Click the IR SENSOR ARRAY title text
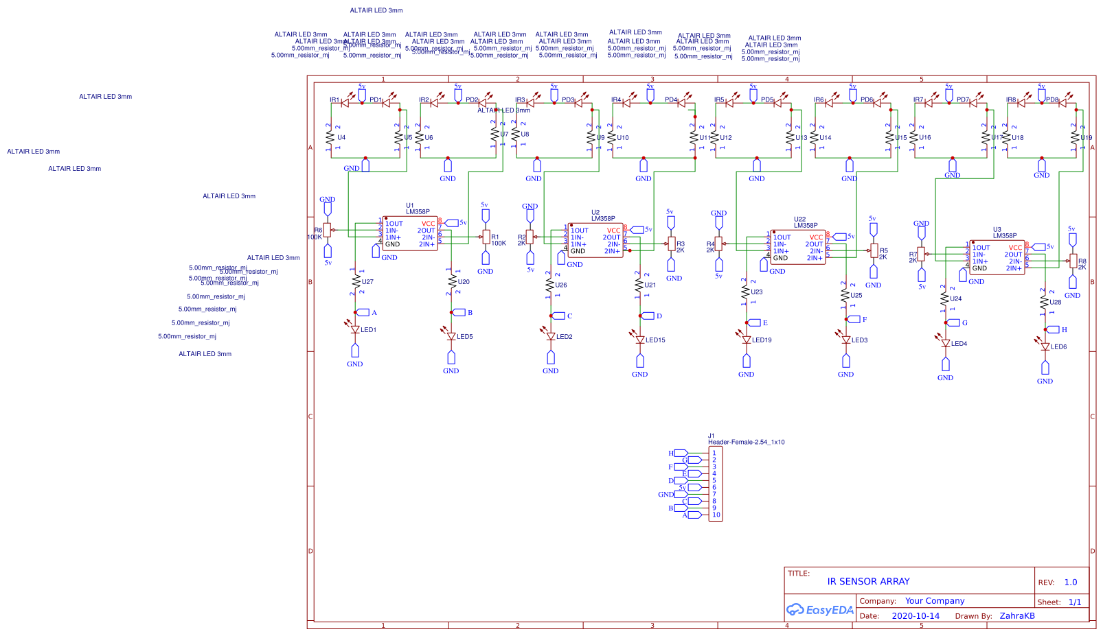Screen dimensions: 1103x636 pos(869,581)
